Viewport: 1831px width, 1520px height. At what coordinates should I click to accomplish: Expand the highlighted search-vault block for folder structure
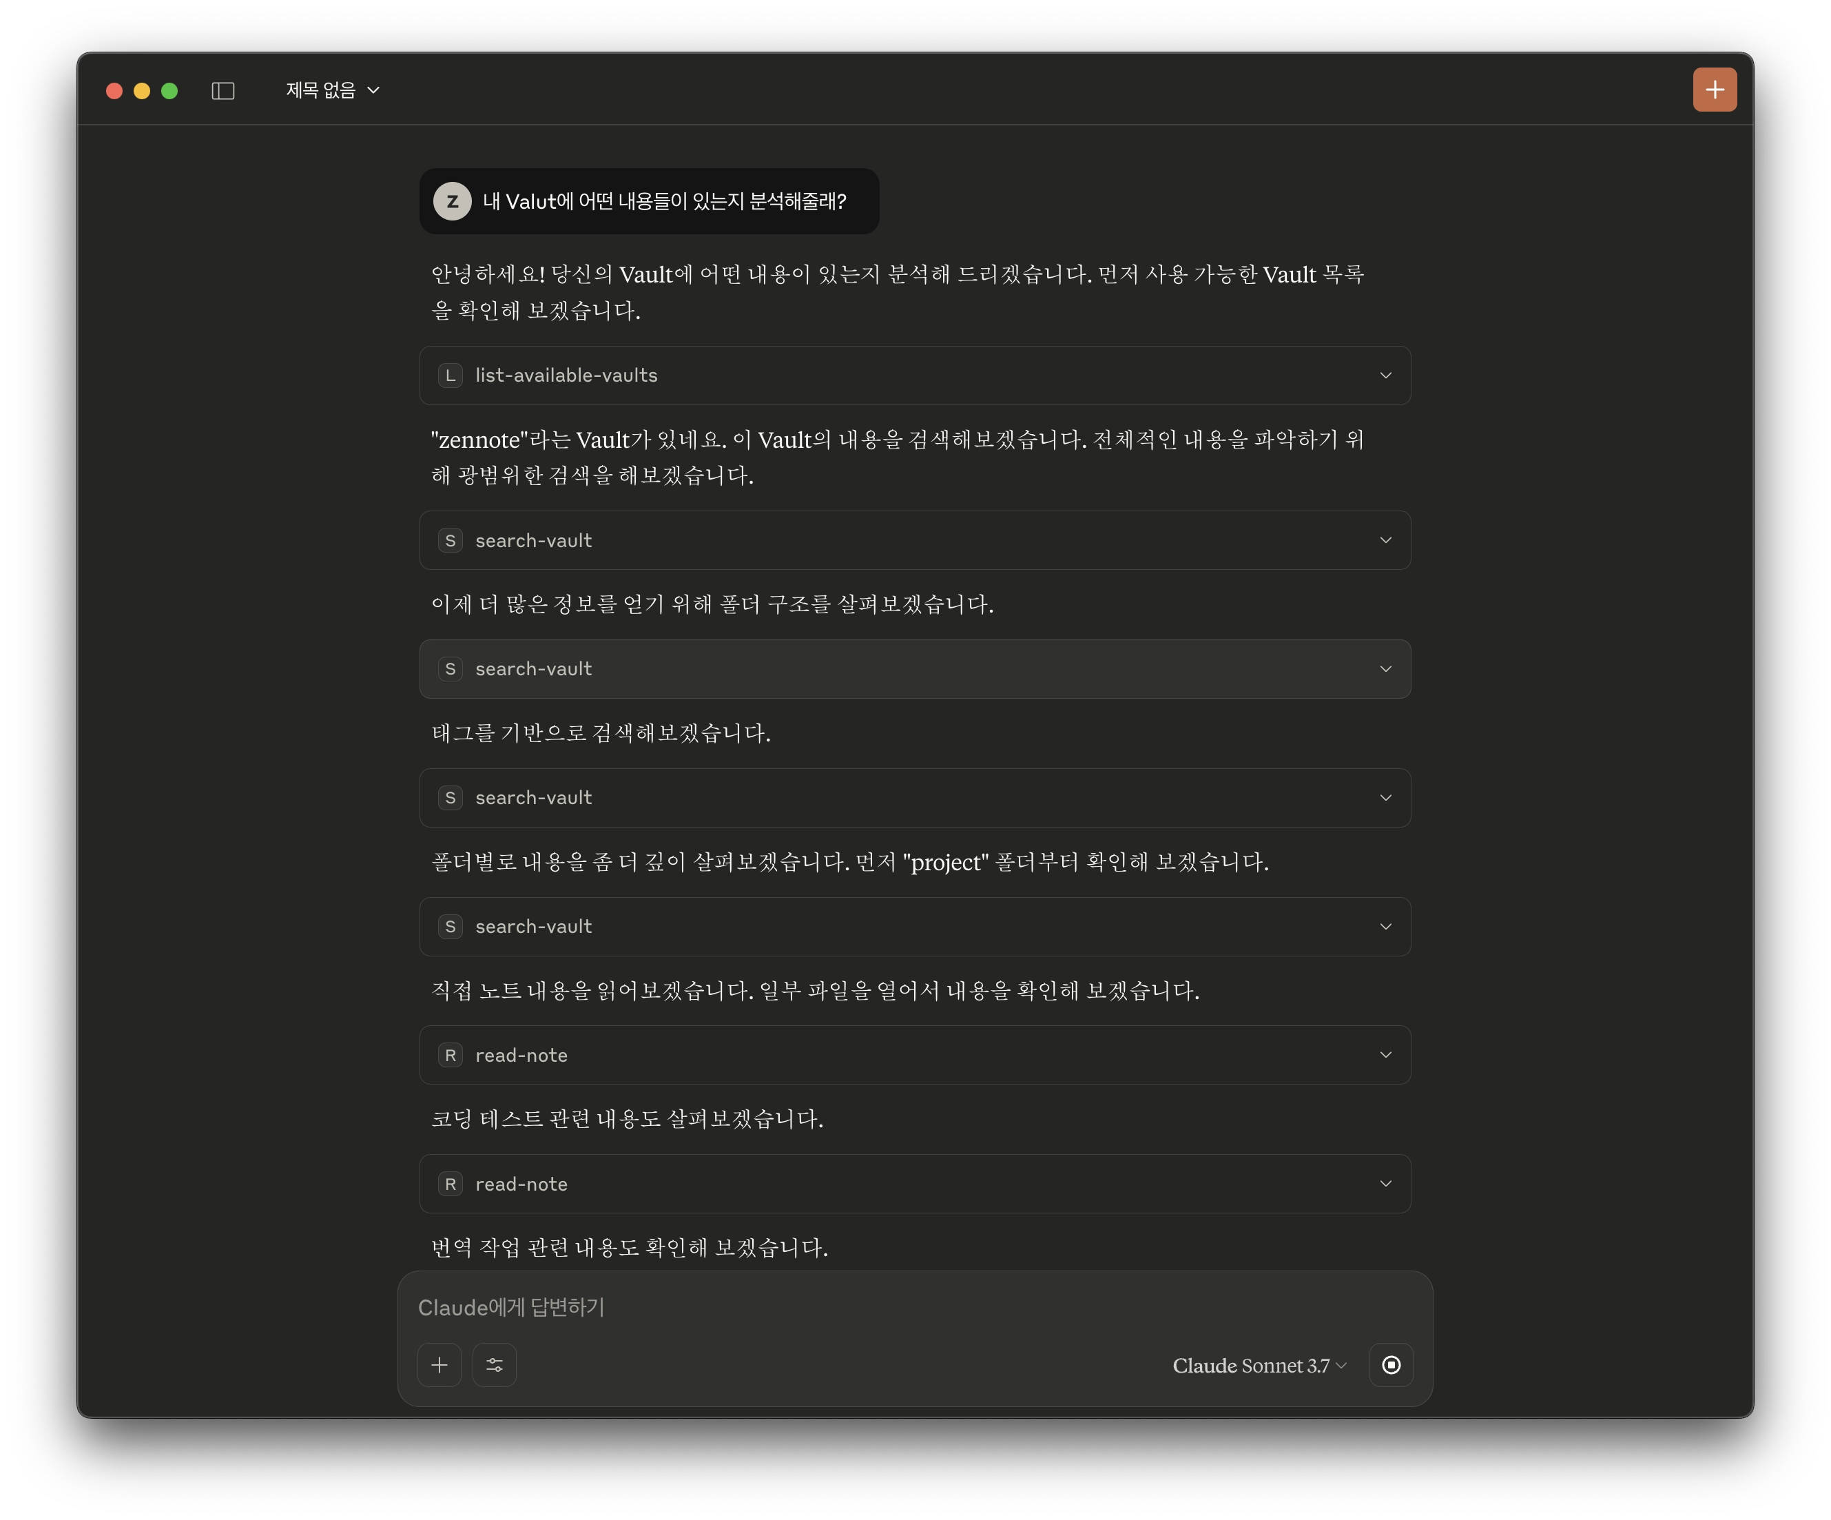[x=915, y=669]
